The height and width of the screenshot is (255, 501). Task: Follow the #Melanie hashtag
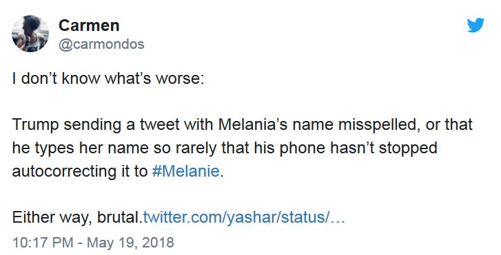click(186, 171)
